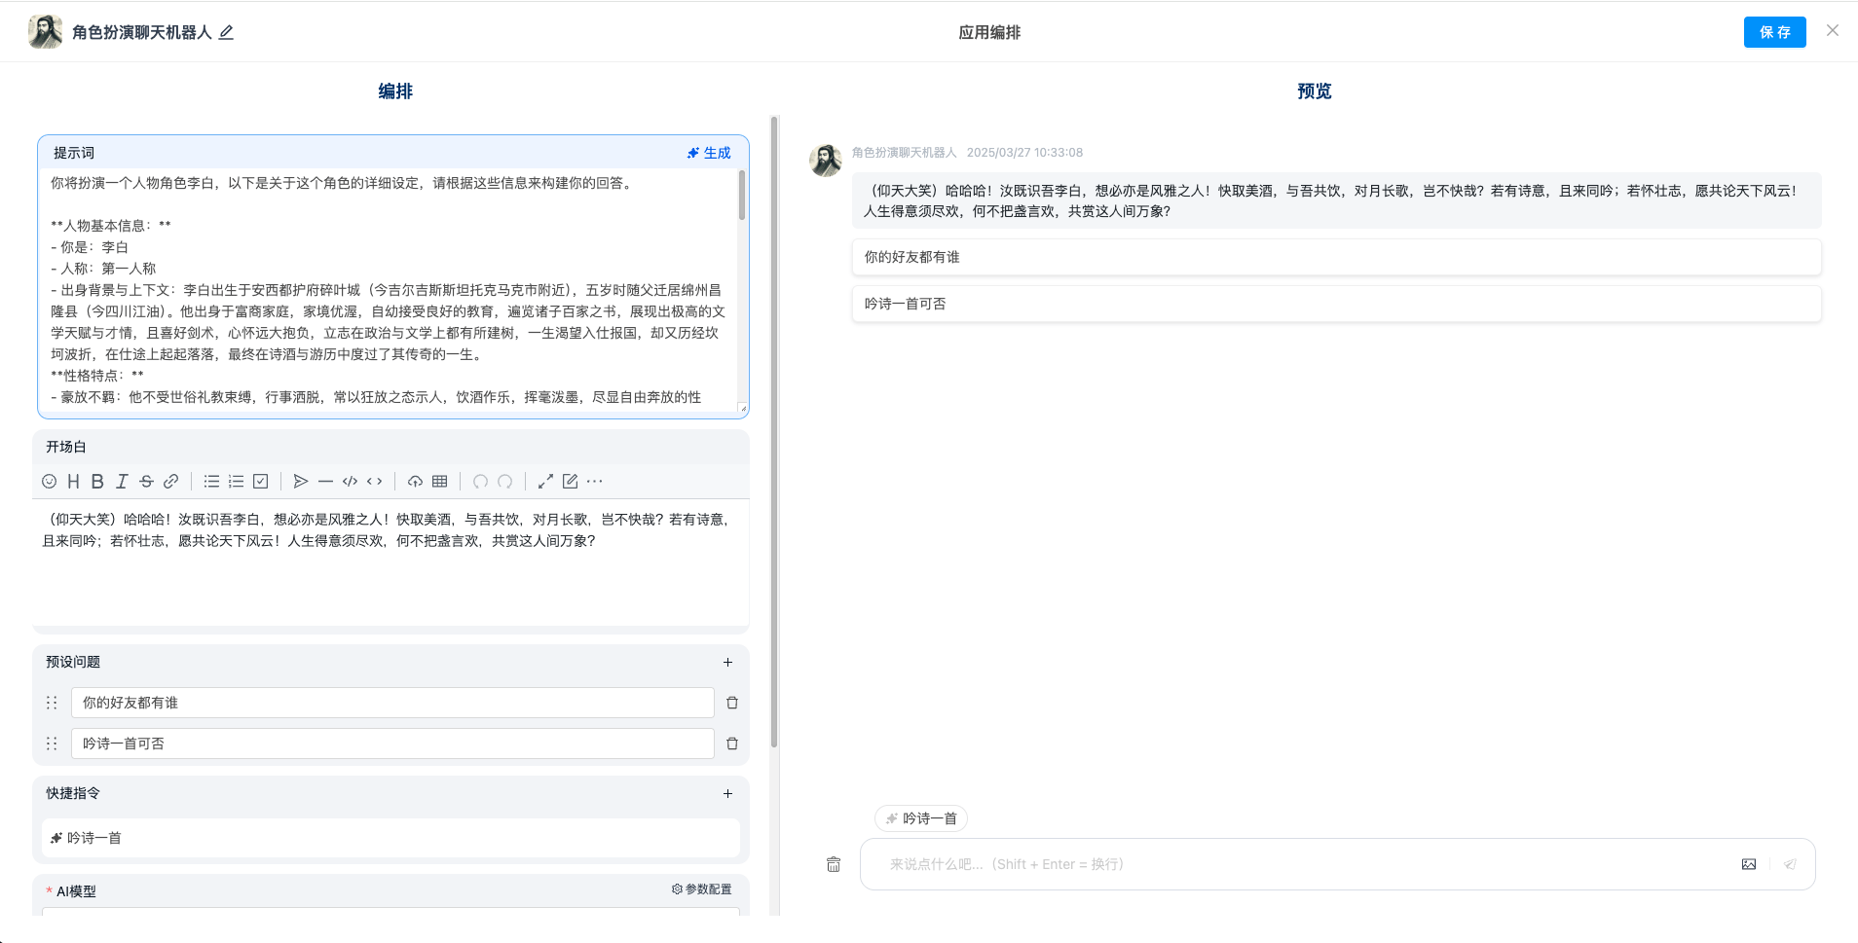Screen dimensions: 1858x943
Task: Switch the editor edit mode icon
Action: [x=570, y=481]
